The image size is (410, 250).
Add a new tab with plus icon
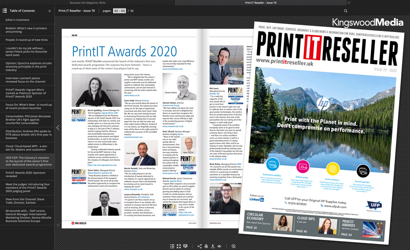[349, 3]
